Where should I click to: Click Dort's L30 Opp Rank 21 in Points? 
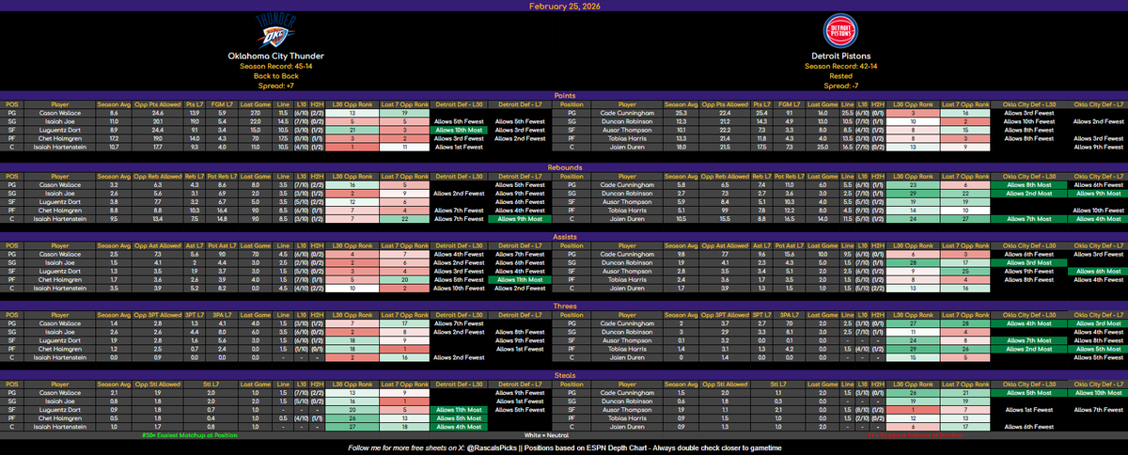(352, 129)
